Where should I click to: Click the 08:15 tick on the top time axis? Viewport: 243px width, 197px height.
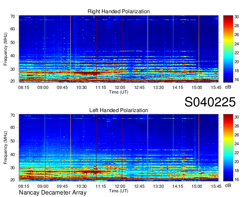click(24, 87)
